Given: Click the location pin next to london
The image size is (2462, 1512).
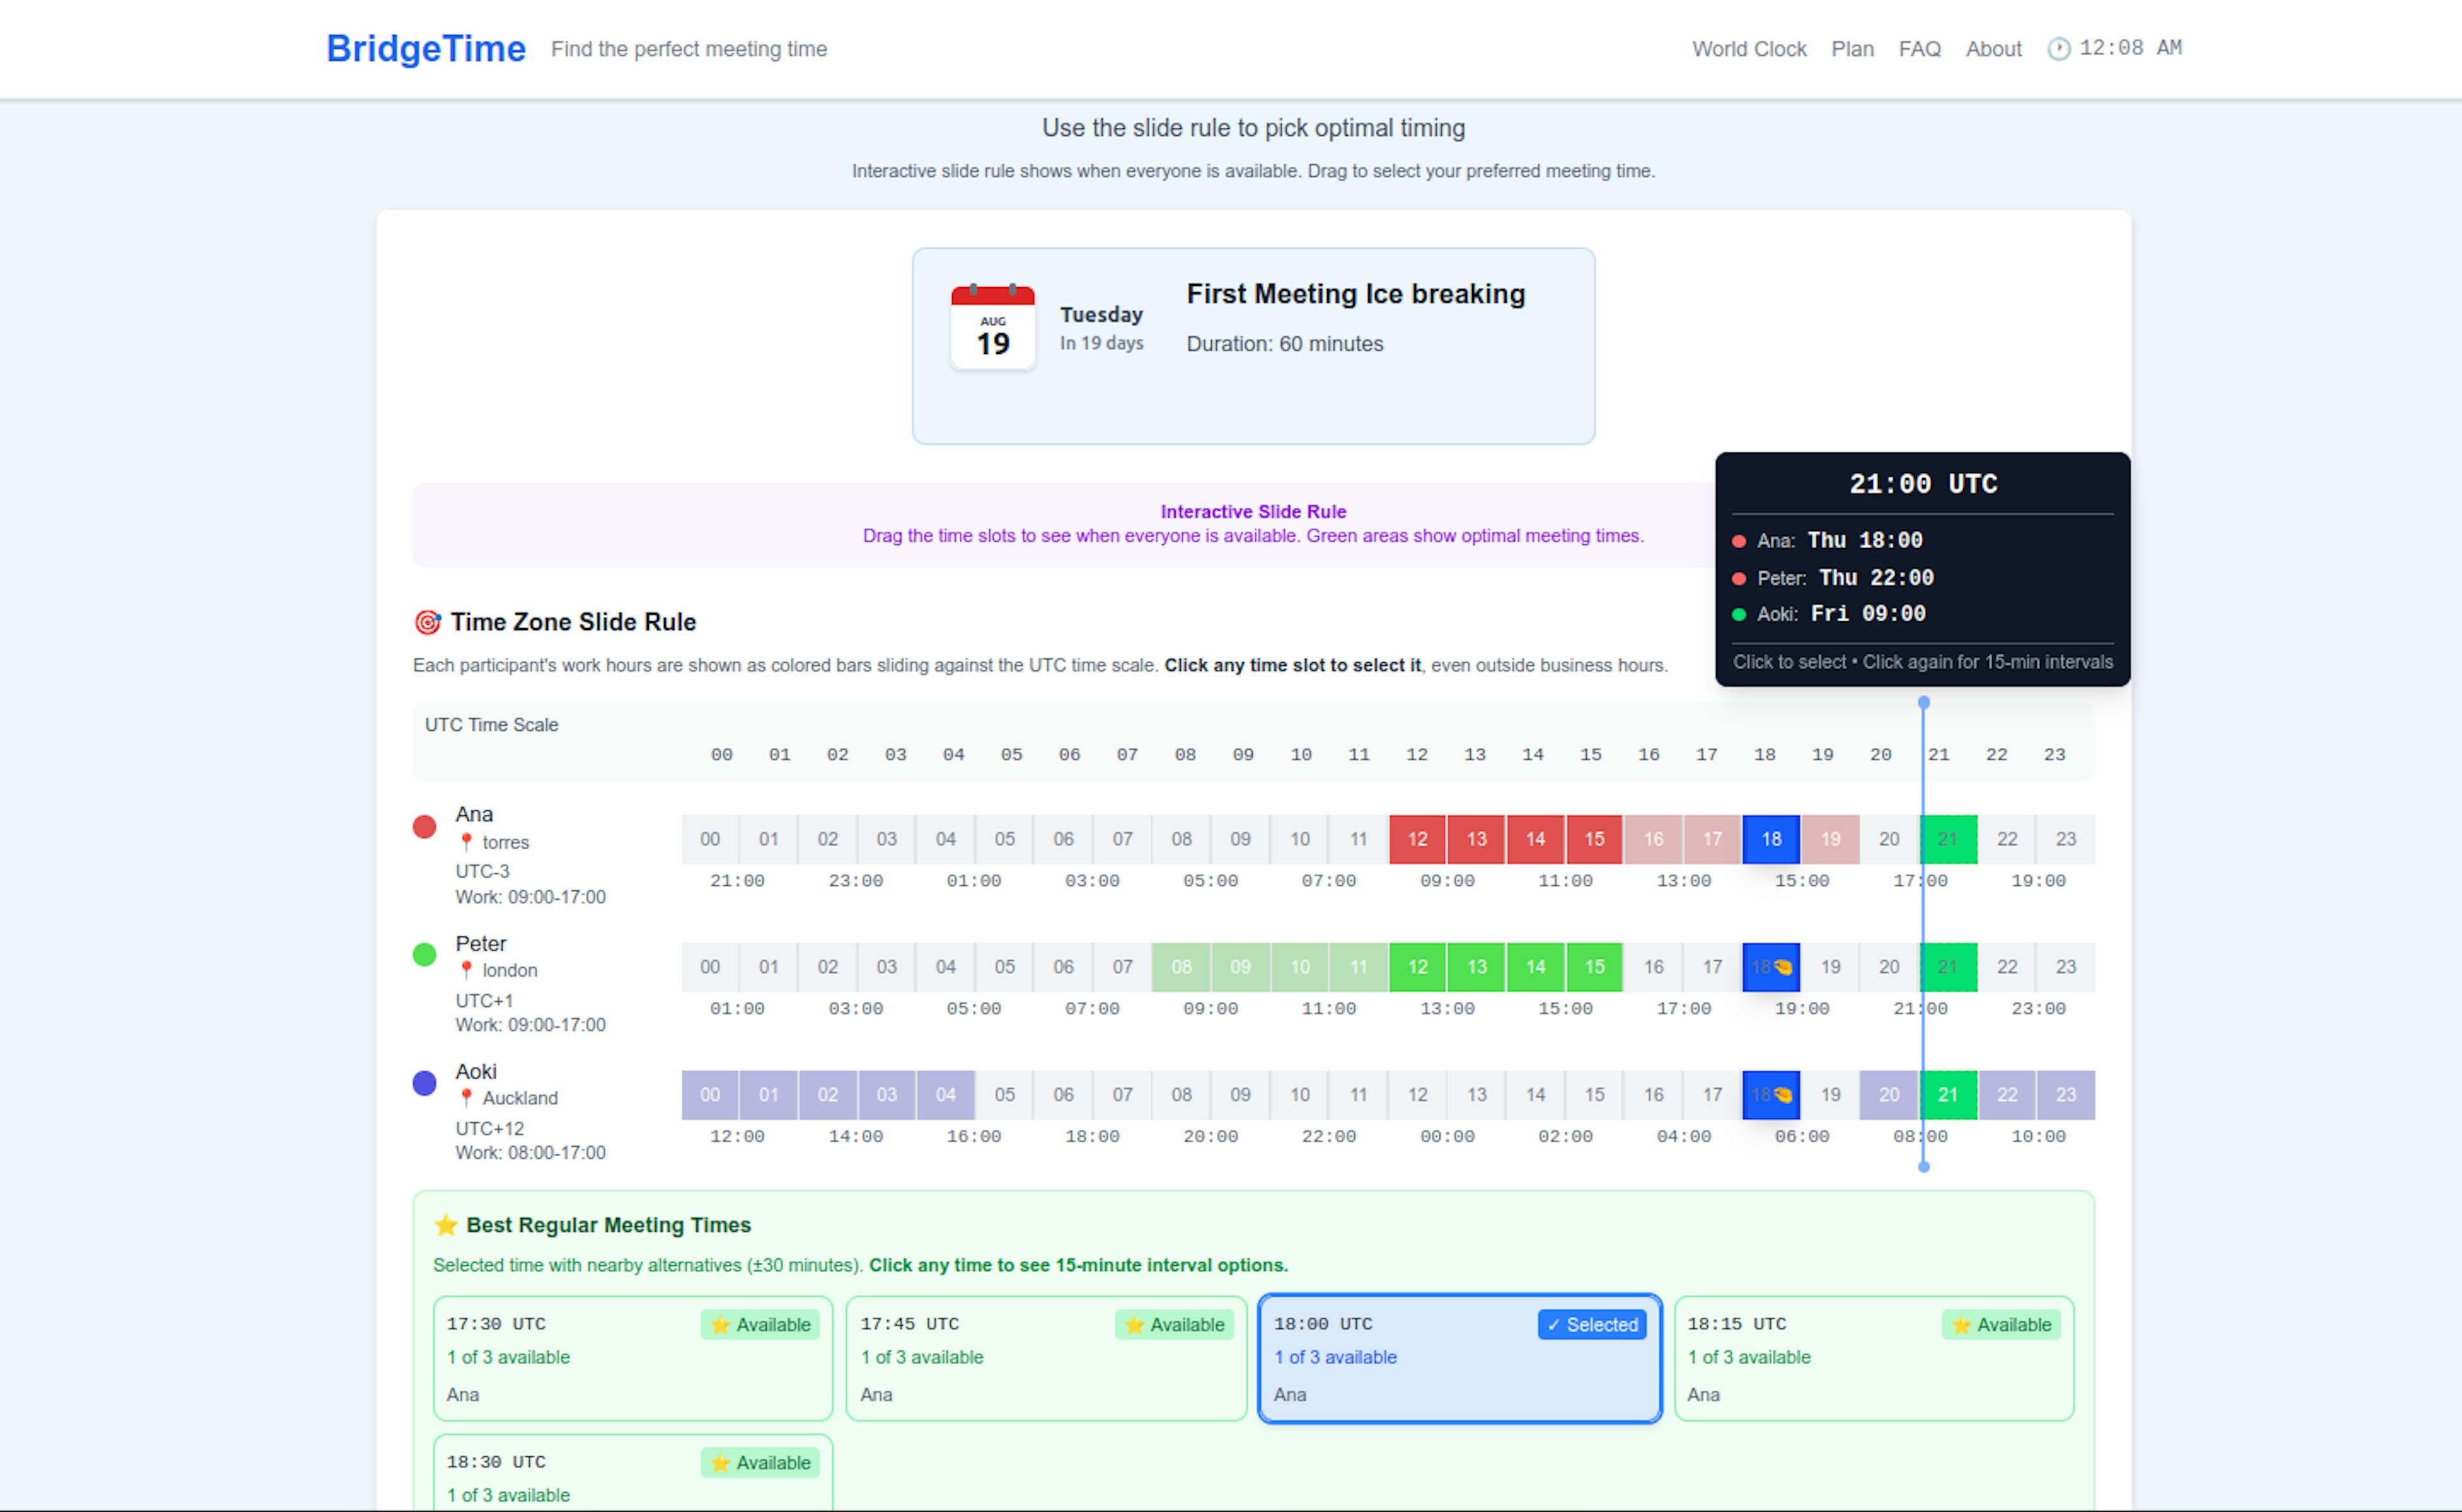Looking at the screenshot, I should coord(466,970).
